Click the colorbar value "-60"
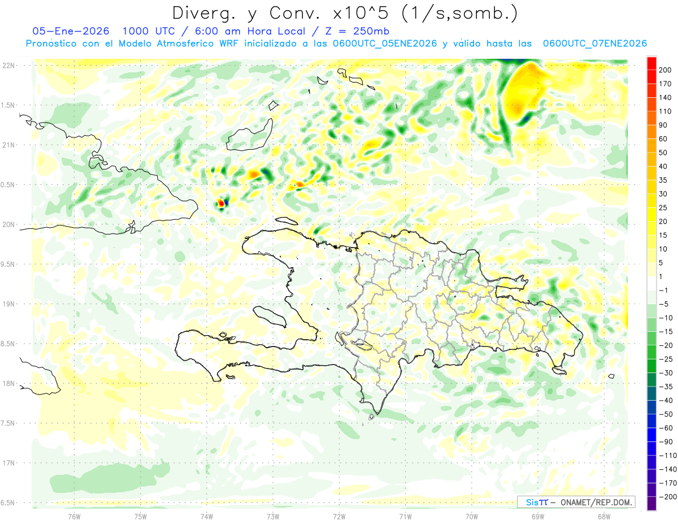The image size is (678, 524). tap(667, 428)
